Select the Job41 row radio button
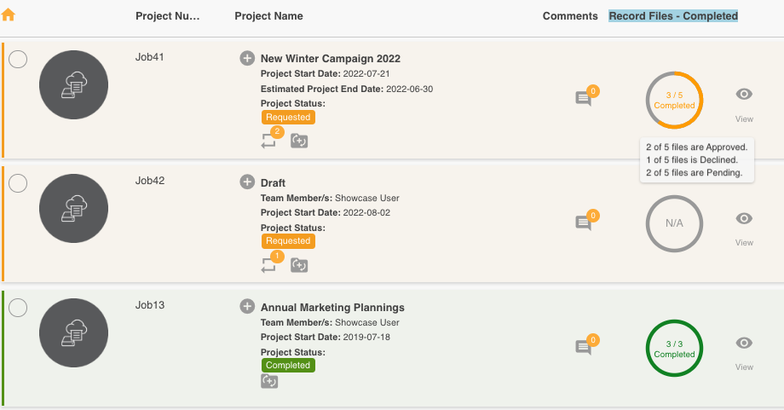The width and height of the screenshot is (784, 410). 18,59
